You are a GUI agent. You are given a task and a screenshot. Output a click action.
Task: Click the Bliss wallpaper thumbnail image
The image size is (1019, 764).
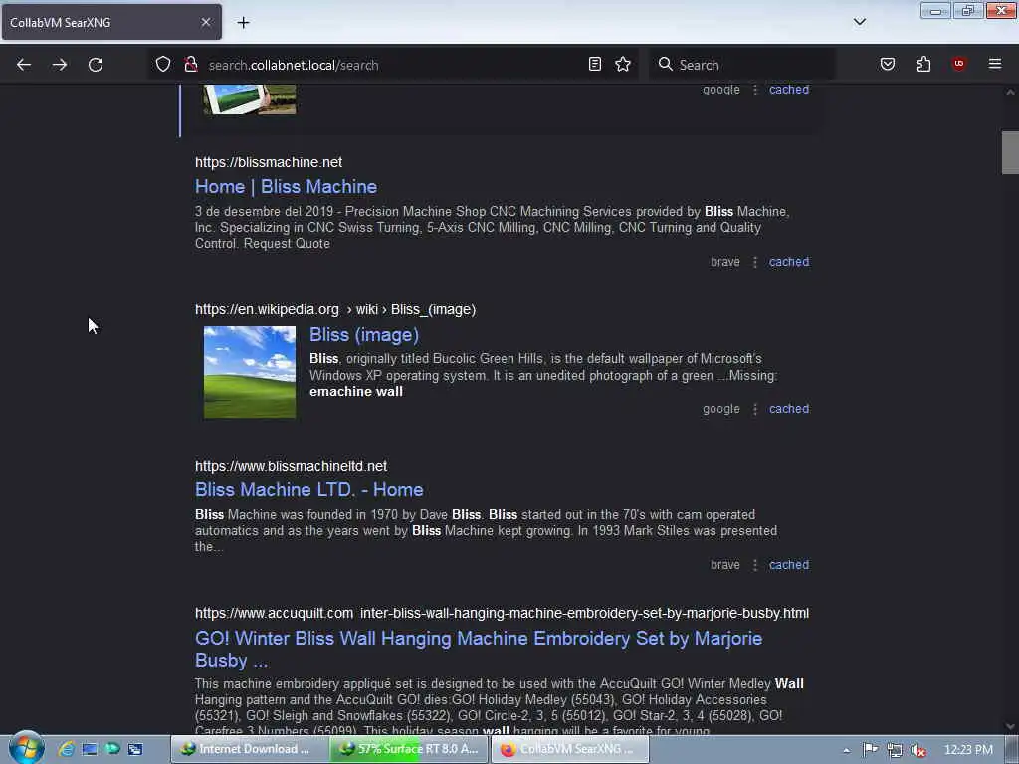250,372
